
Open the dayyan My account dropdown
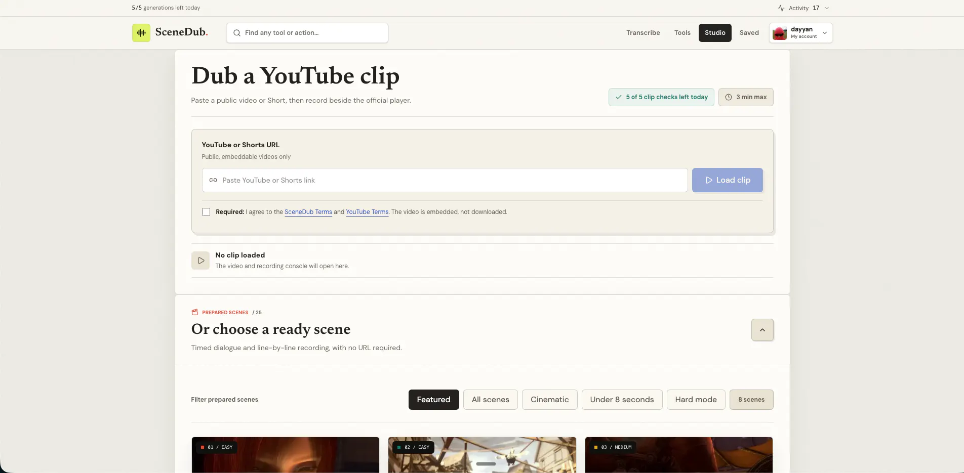click(801, 33)
